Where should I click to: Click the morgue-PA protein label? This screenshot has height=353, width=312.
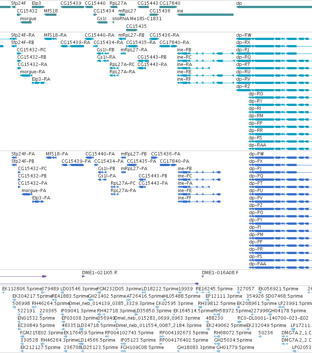click(34, 191)
